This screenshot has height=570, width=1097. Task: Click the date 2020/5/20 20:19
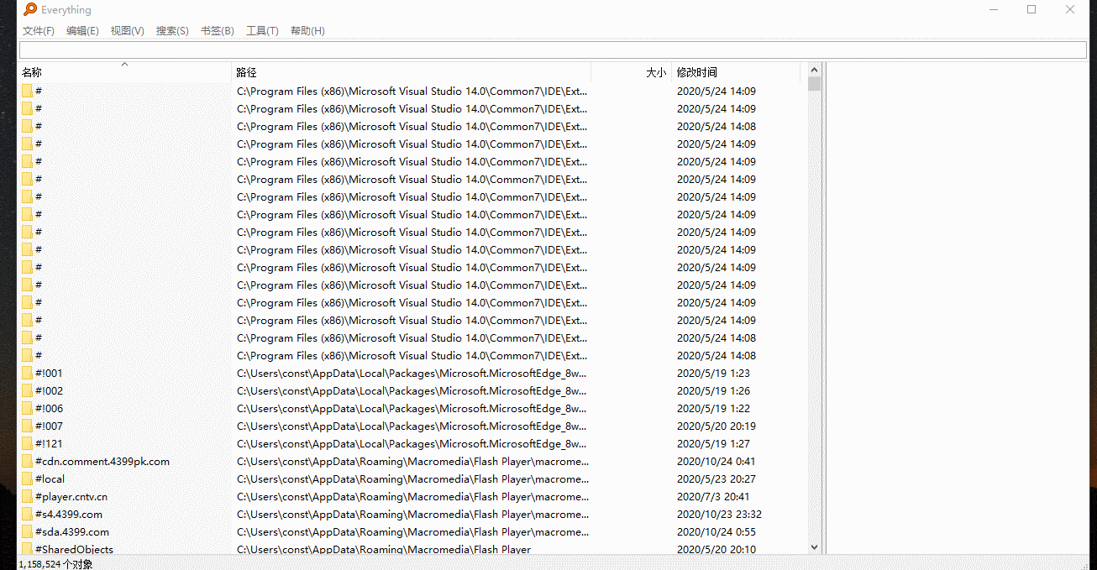716,426
